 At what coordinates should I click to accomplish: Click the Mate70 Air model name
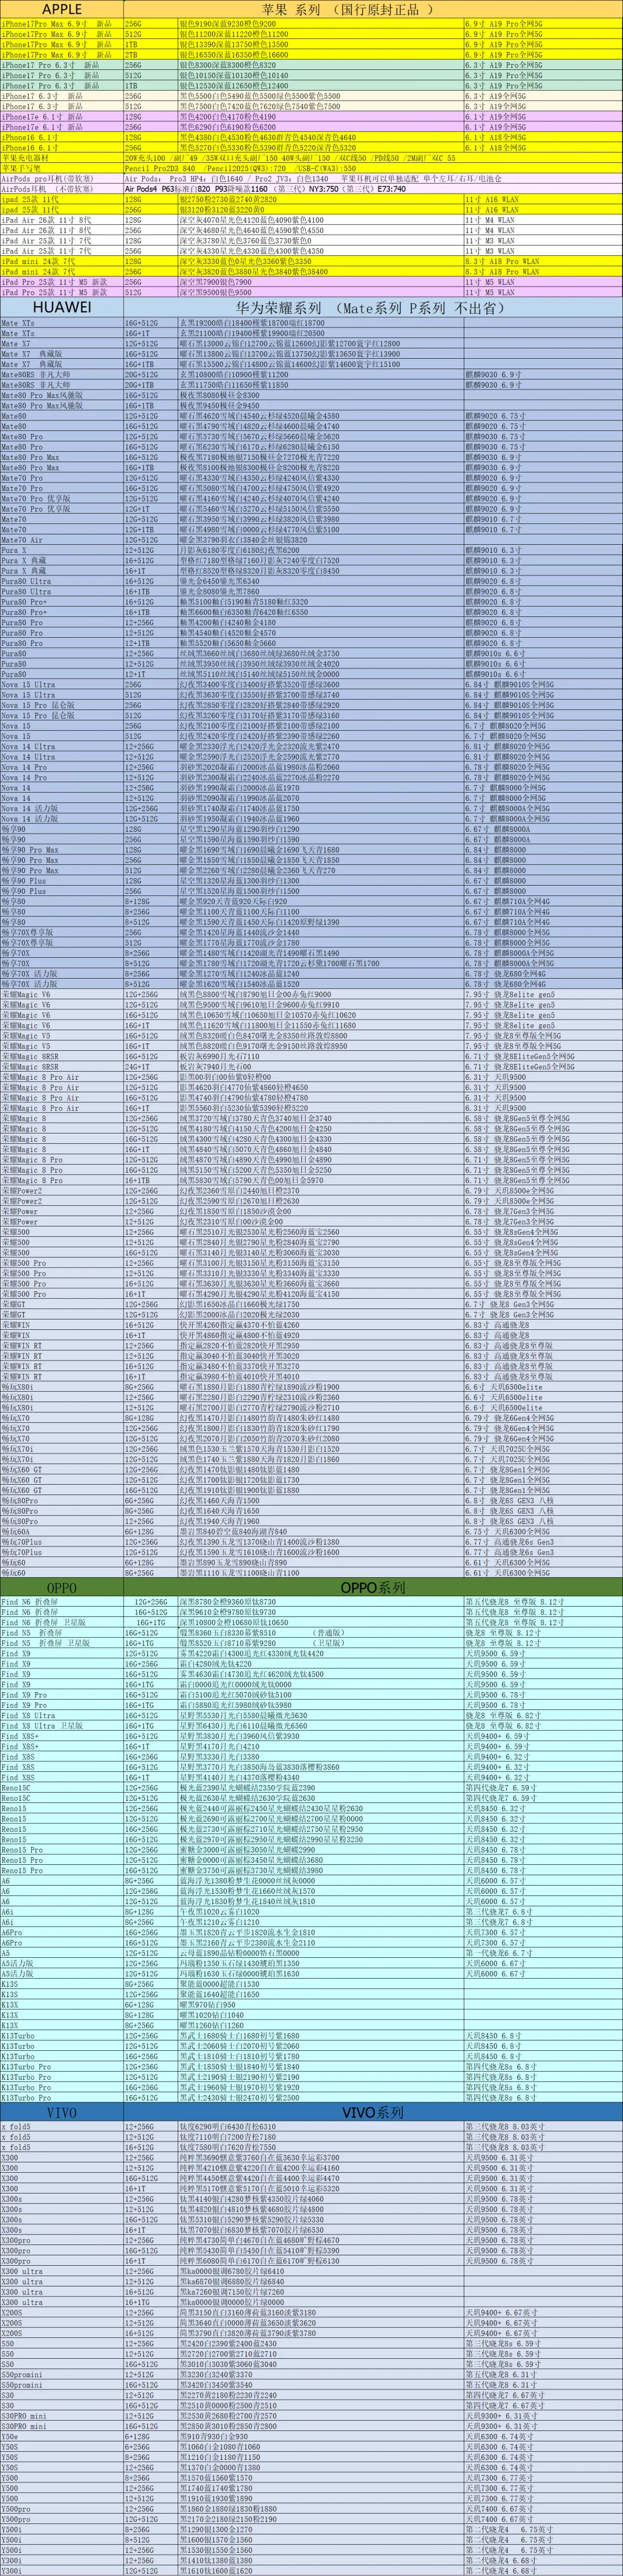(x=21, y=540)
